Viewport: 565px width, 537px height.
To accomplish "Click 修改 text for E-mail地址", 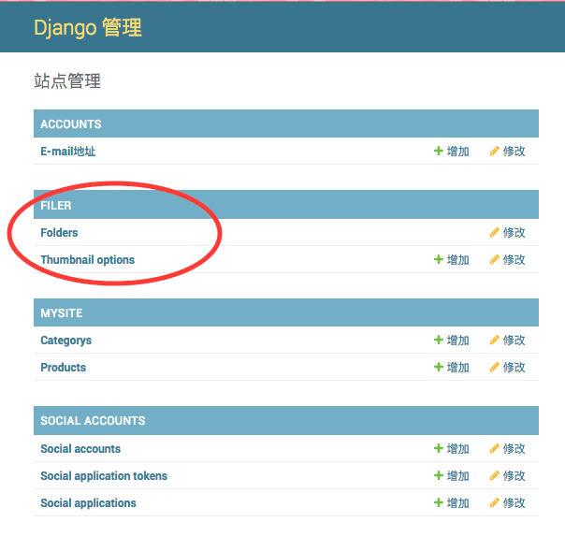I will pos(514,152).
